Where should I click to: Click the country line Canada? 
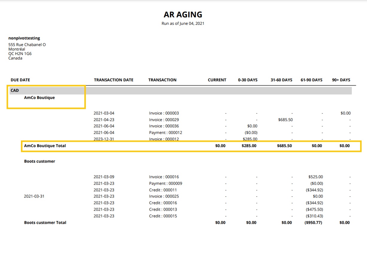pyautogui.click(x=15, y=58)
